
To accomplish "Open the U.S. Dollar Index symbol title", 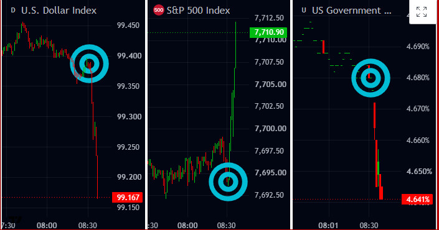I will 59,11.
